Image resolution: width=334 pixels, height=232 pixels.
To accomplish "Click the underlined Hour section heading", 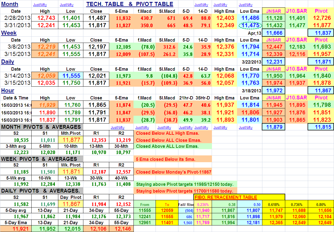I will (8, 90).
